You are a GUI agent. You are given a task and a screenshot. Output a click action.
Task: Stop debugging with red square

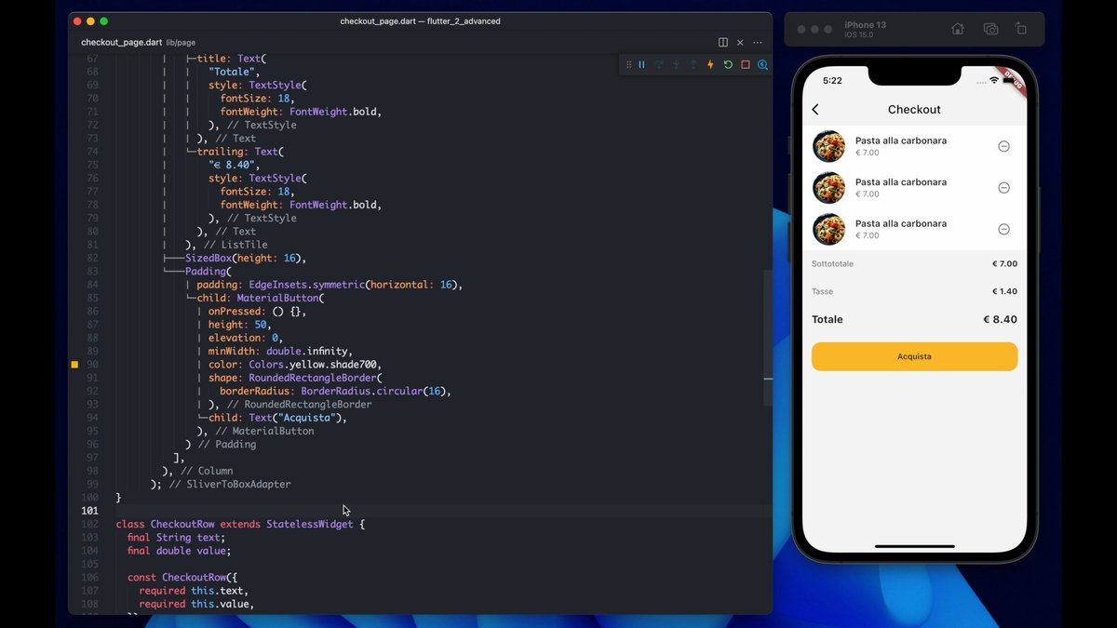tap(746, 65)
